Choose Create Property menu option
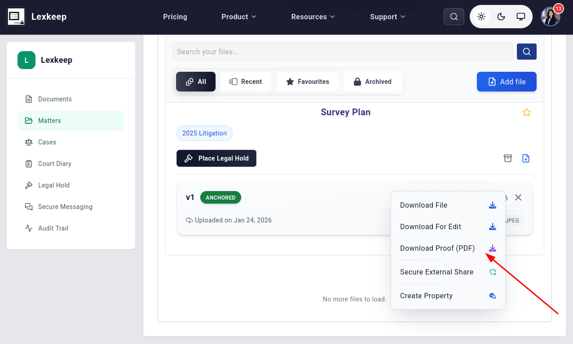573x344 pixels. coord(448,296)
